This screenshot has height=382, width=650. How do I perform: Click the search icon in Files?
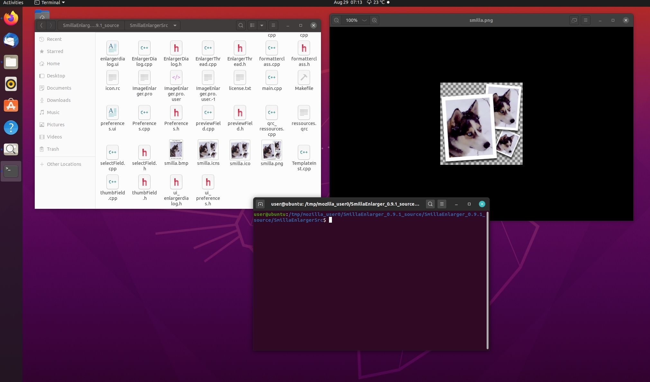point(241,25)
